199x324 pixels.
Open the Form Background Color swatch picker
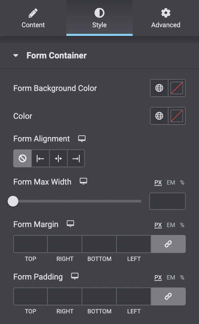pos(177,88)
